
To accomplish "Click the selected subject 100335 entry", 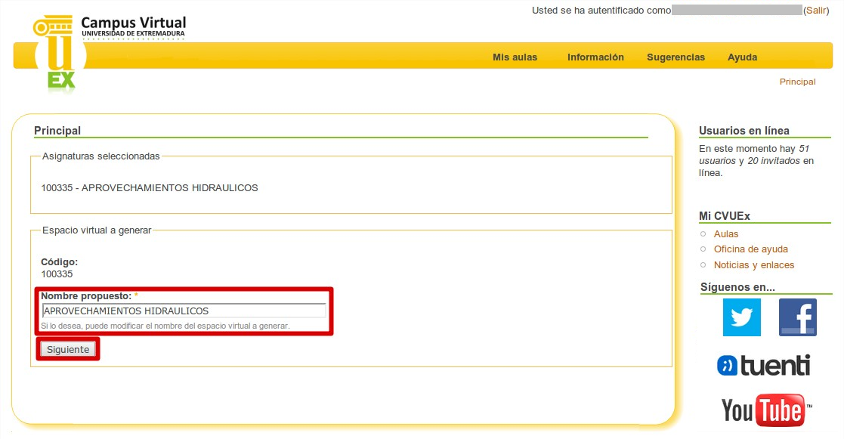I will 150,187.
